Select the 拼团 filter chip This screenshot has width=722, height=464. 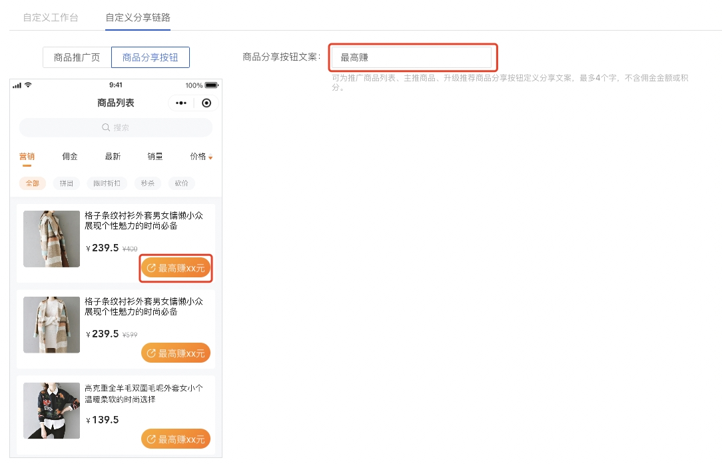tap(67, 183)
